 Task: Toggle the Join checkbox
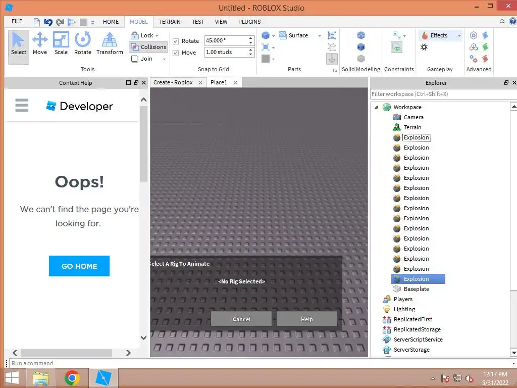coord(134,59)
